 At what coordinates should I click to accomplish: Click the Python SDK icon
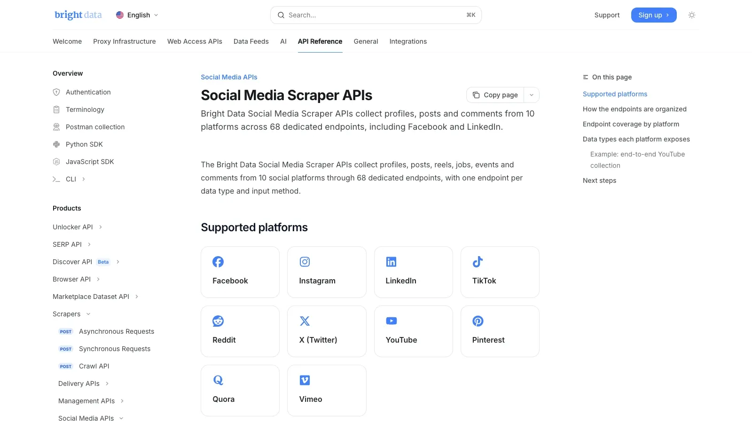pyautogui.click(x=56, y=144)
